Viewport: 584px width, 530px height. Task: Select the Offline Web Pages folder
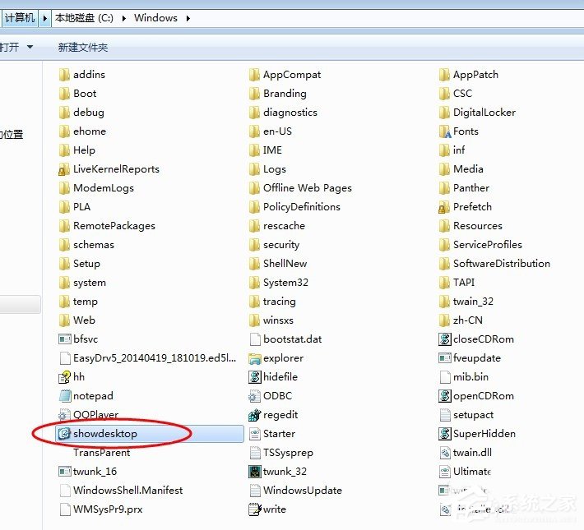pyautogui.click(x=308, y=188)
